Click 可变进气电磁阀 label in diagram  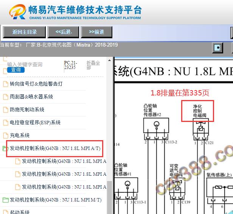(176, 170)
